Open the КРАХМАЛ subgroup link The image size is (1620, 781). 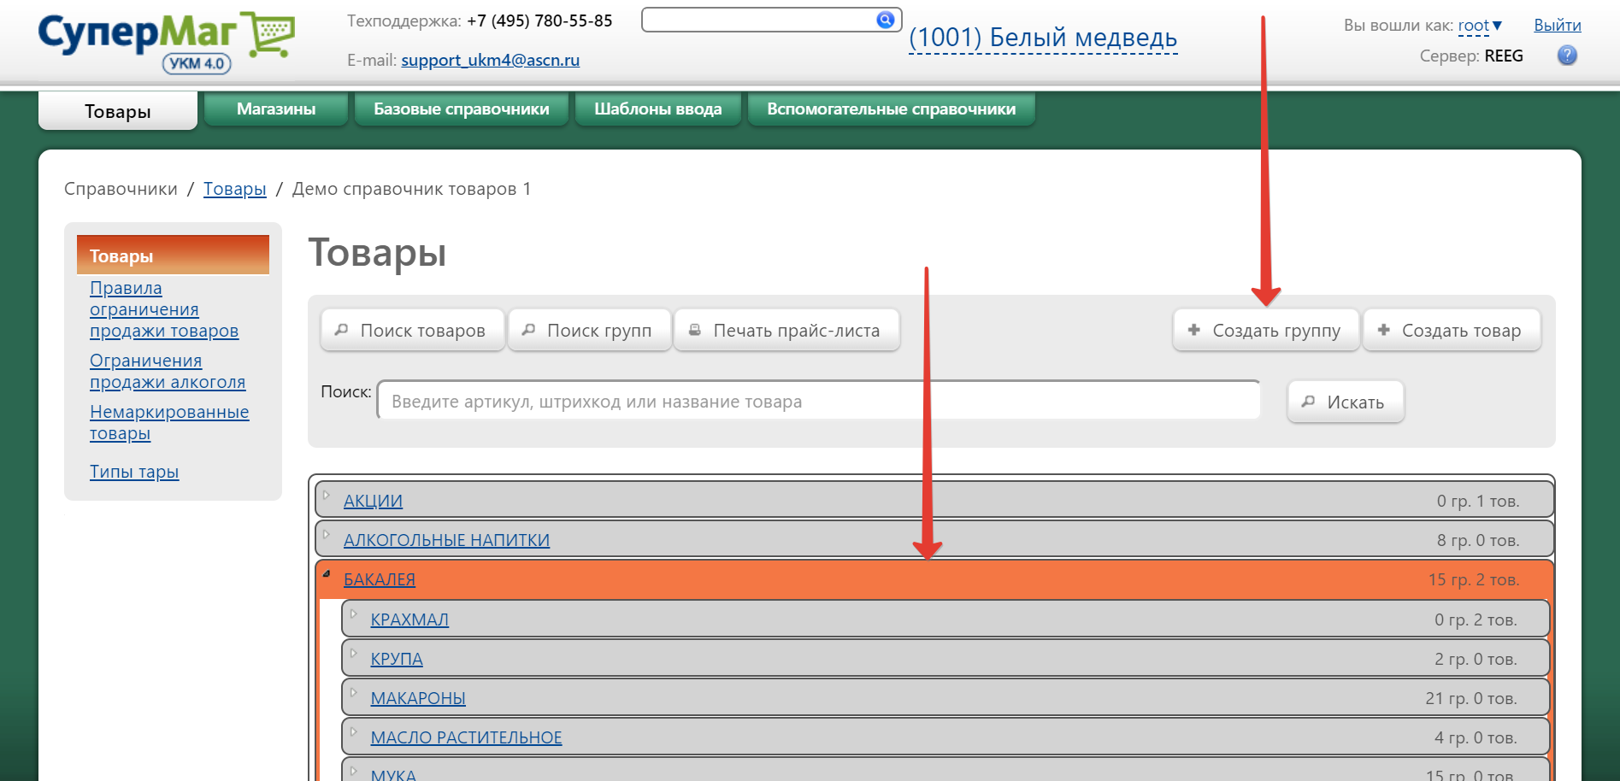(x=409, y=620)
